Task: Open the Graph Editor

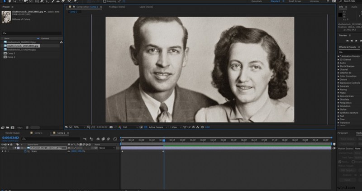Action: click(x=115, y=139)
